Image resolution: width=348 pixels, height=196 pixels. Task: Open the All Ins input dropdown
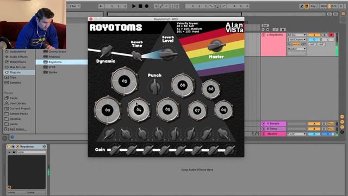pos(296,35)
